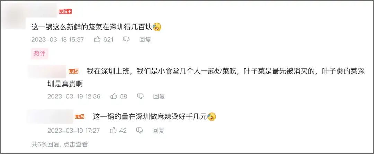374x154 pixels.
Task: Like the reply with 58 likes
Action: (114, 96)
